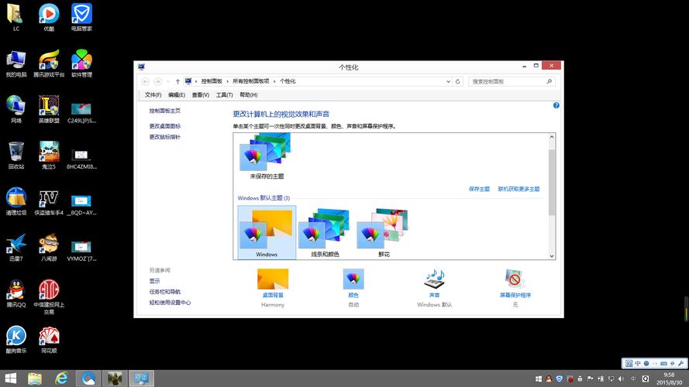Open the 工具(T) menu
Image resolution: width=689 pixels, height=387 pixels.
224,94
